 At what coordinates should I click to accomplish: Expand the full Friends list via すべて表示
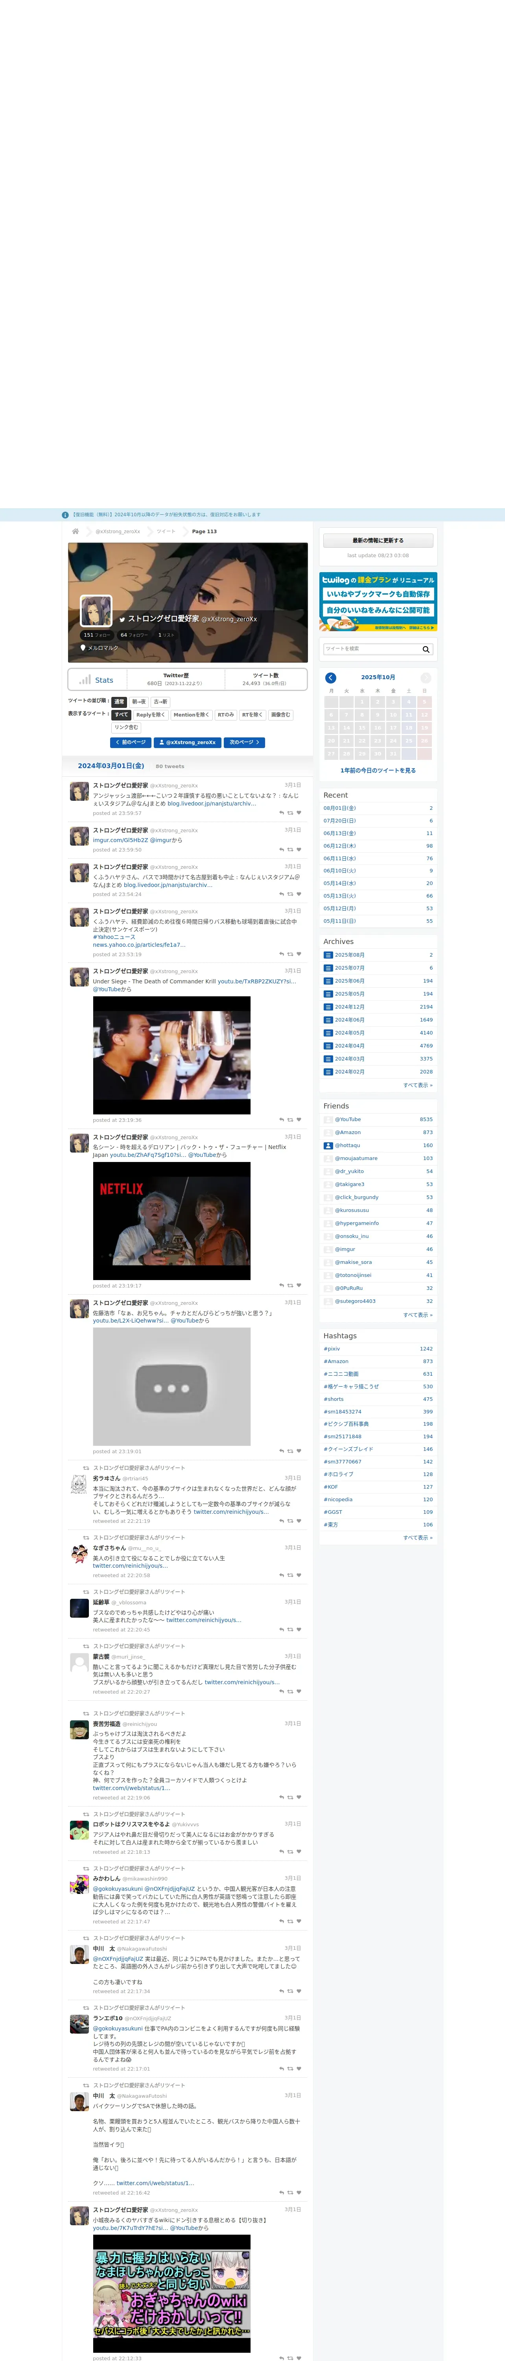pos(418,1314)
